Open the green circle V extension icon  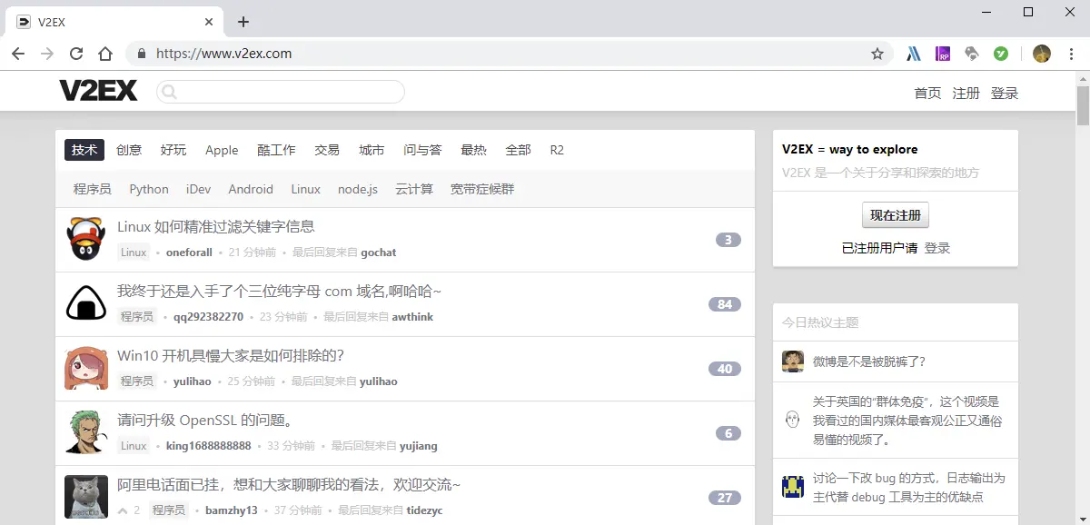click(x=1001, y=54)
